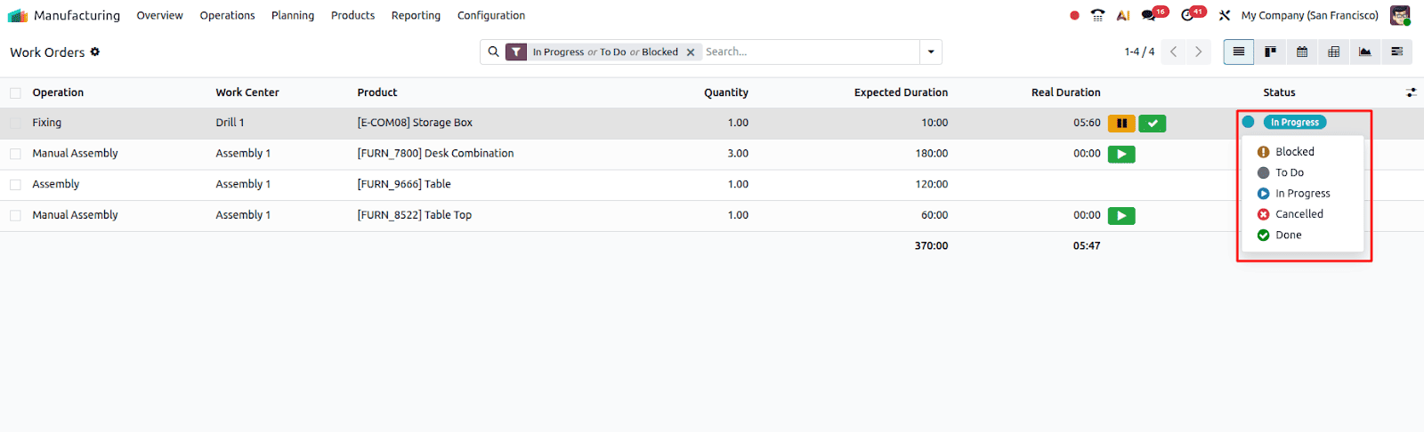Open the company switcher My Company (San Francisco)
The width and height of the screenshot is (1424, 432).
click(1309, 15)
